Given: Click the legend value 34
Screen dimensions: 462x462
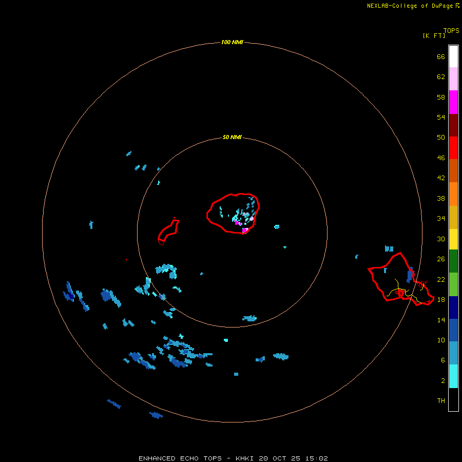Looking at the screenshot, I should [441, 218].
